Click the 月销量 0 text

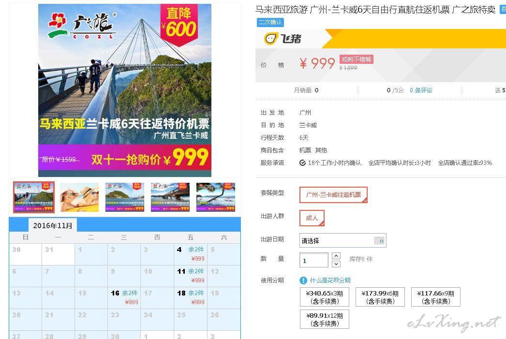click(306, 90)
